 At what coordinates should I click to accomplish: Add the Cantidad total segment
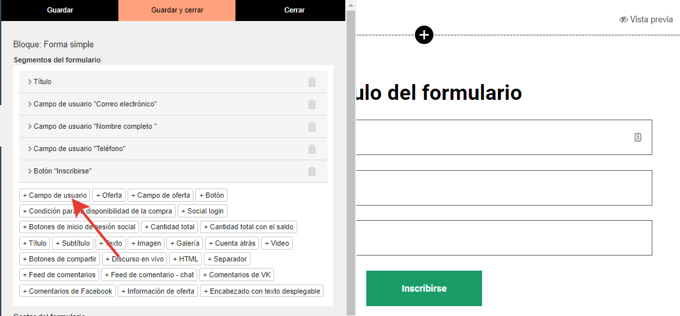click(x=170, y=227)
